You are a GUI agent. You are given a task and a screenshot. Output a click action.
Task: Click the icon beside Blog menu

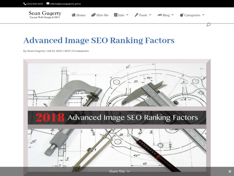click(x=160, y=15)
